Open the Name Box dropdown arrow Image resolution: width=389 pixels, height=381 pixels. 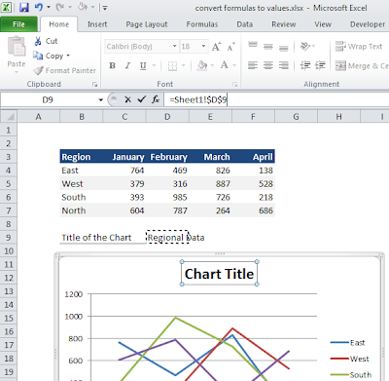pos(101,100)
